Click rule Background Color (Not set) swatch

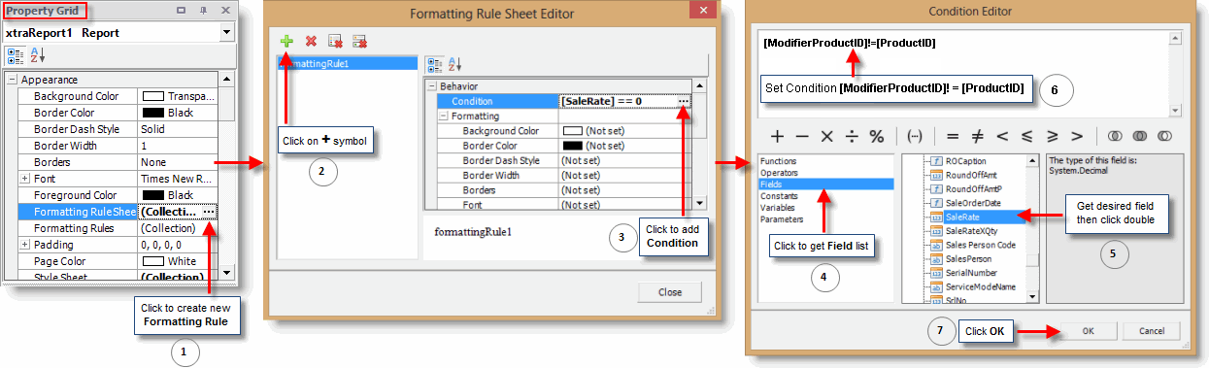click(572, 130)
